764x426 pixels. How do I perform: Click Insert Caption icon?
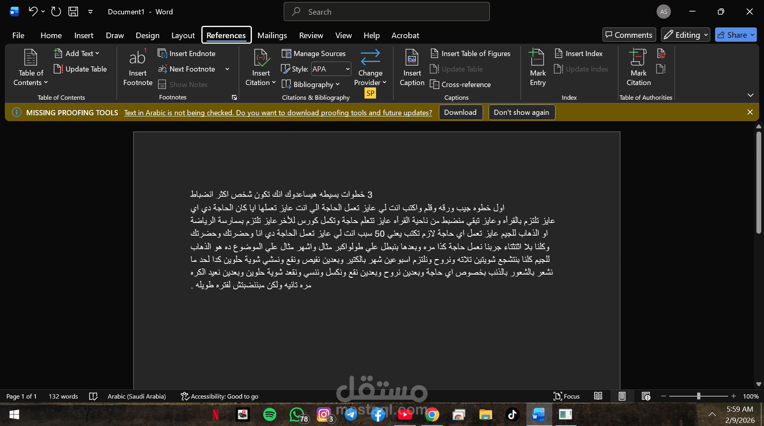412,58
